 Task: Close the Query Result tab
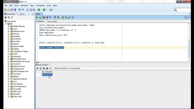tap(49, 64)
